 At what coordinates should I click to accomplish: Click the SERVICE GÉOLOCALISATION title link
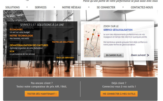[x=118, y=30]
